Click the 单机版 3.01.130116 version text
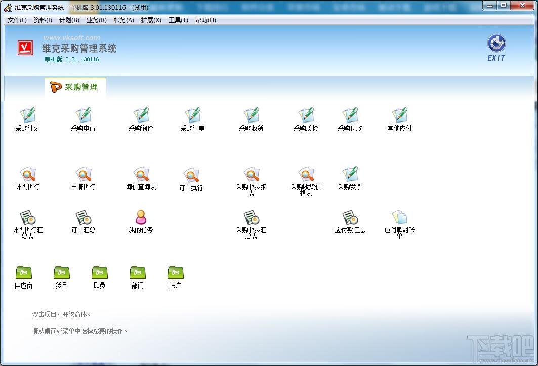The height and width of the screenshot is (366, 538). (71, 59)
